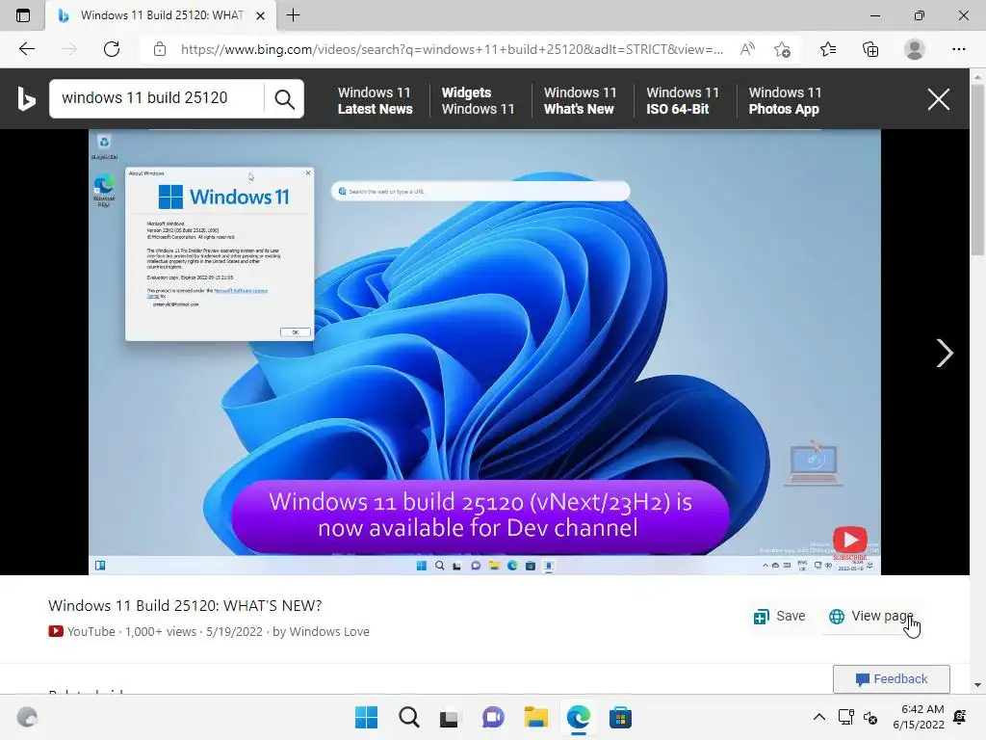986x740 pixels.
Task: Click the page vertical scrollbar thumb
Action: (977, 170)
